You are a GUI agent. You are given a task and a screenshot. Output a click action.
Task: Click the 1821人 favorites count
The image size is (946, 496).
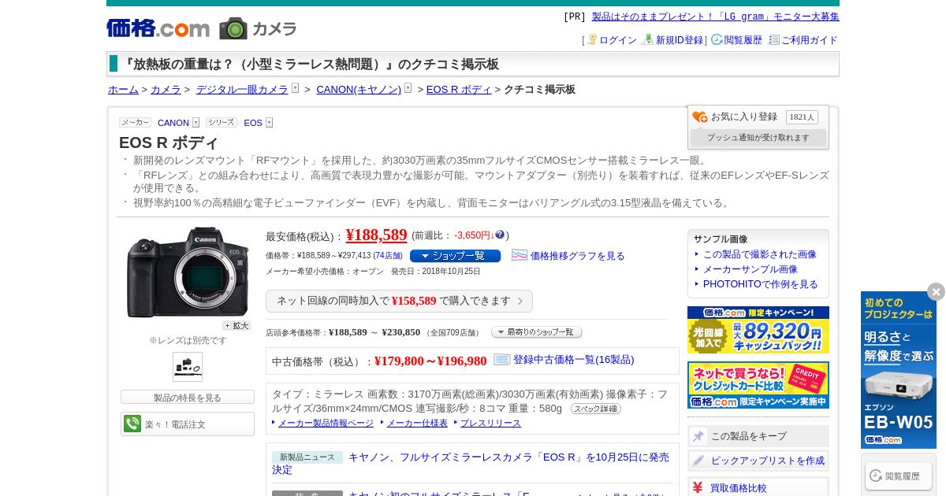802,117
